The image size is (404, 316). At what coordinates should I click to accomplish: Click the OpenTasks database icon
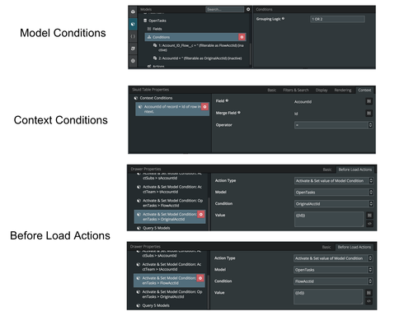click(x=145, y=21)
